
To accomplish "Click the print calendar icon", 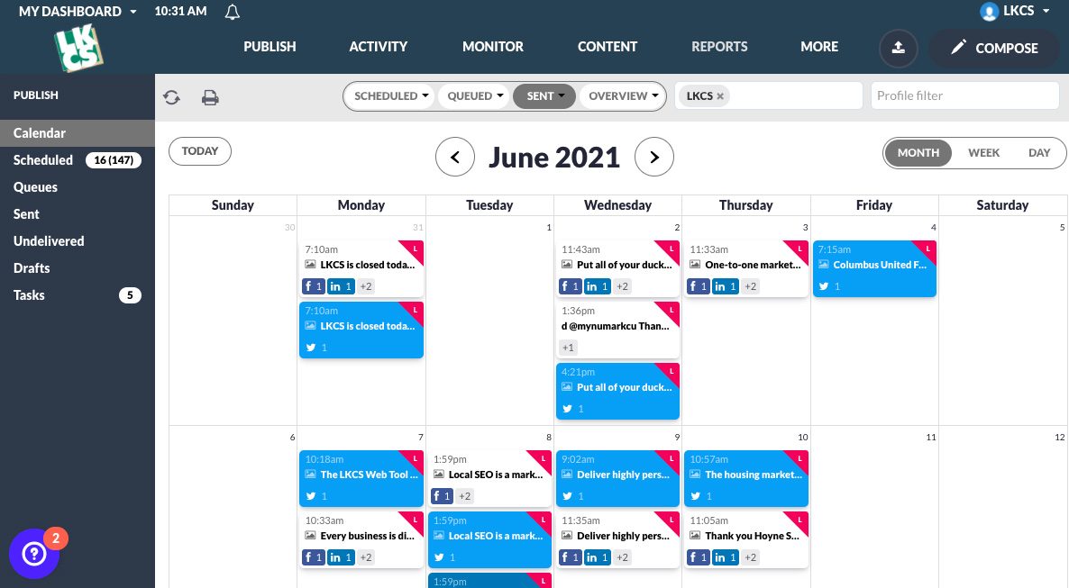I will tap(210, 97).
